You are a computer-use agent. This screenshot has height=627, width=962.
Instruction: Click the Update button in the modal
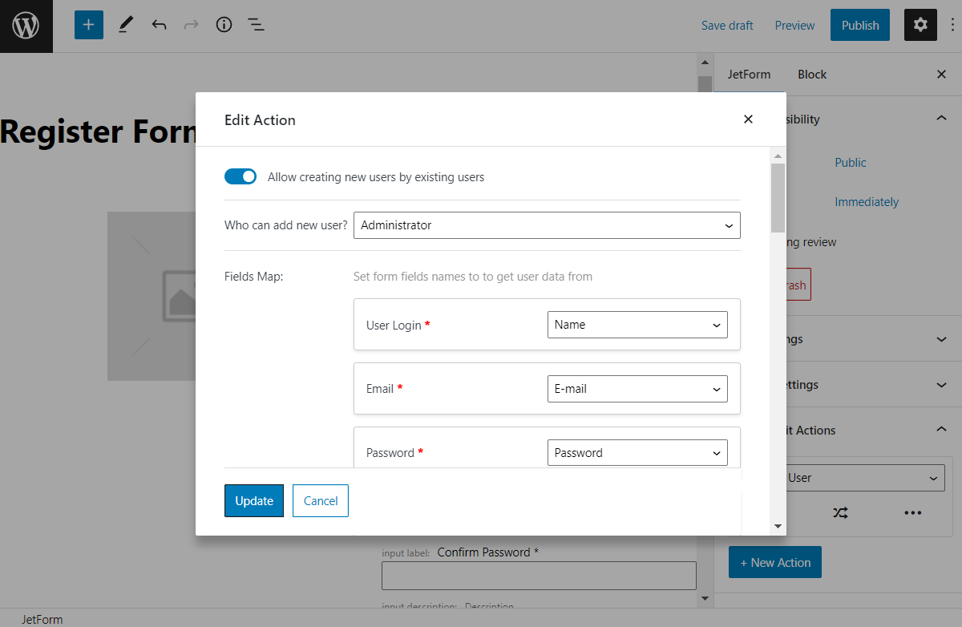[x=253, y=500]
